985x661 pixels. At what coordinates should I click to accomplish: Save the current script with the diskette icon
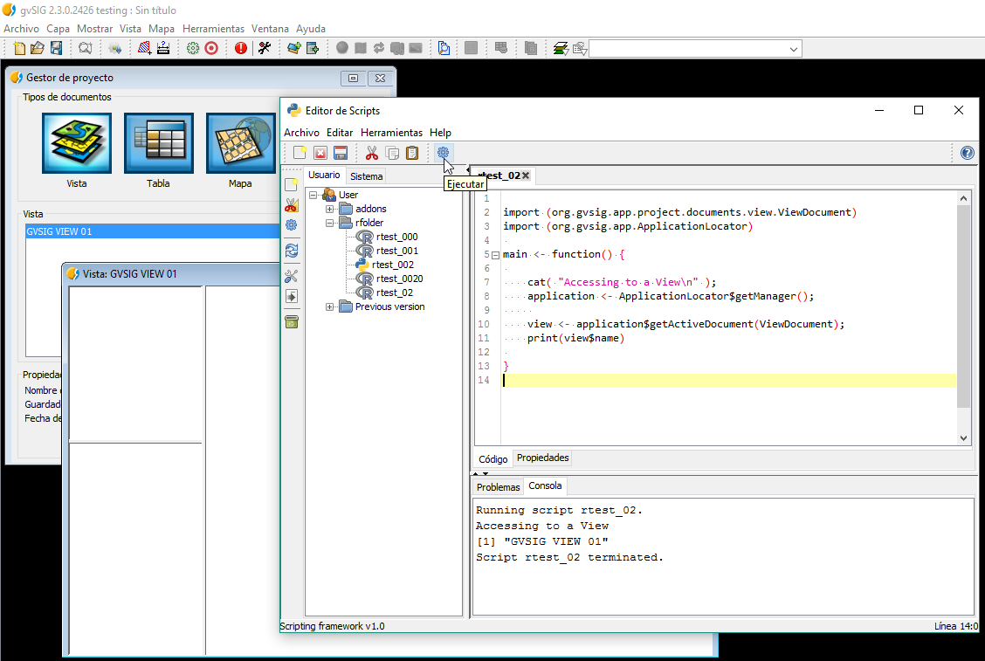coord(341,152)
